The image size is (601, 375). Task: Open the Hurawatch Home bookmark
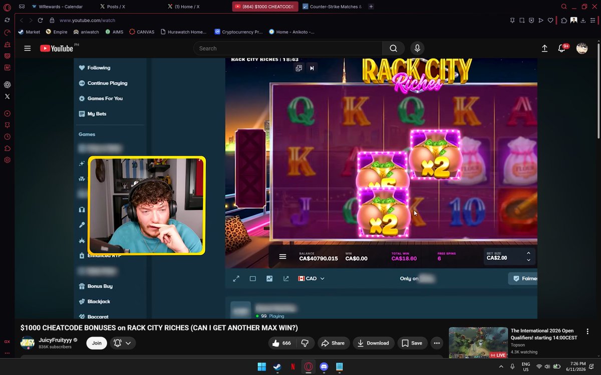point(183,31)
